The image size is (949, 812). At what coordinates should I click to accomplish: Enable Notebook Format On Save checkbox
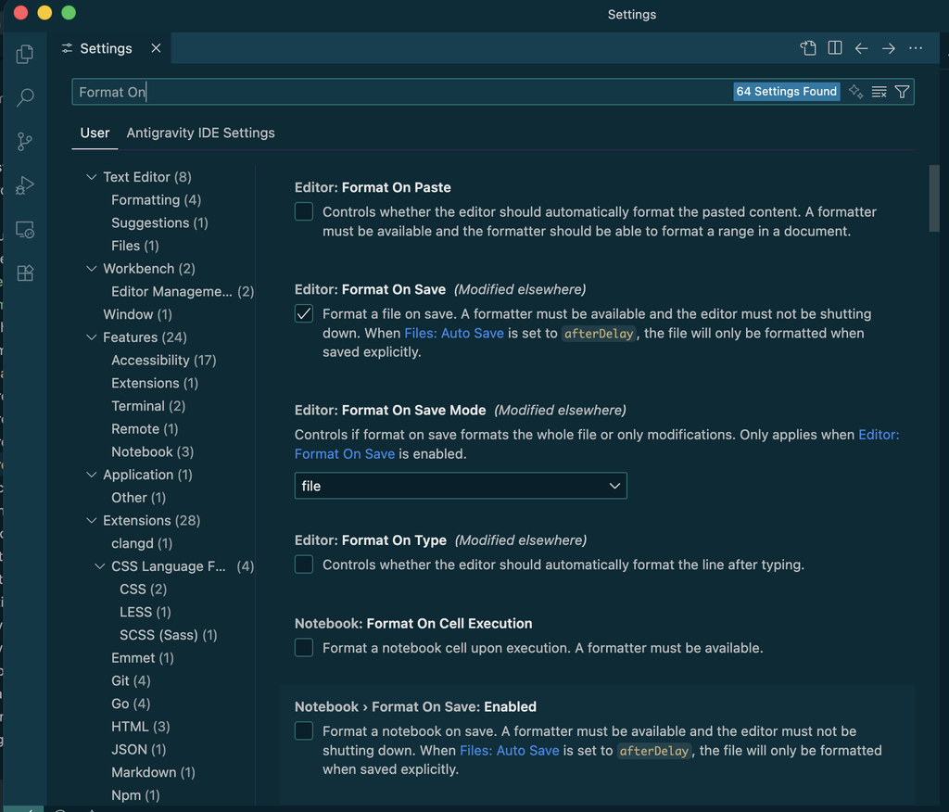(304, 730)
